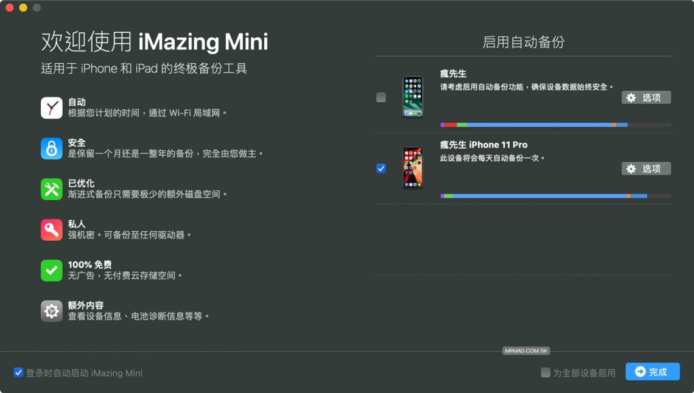Viewport: 694px width, 393px height.
Task: Click the blue 完成 button
Action: [653, 372]
